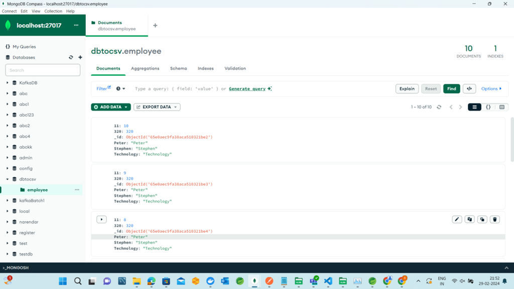Image resolution: width=514 pixels, height=289 pixels.
Task: Open employee collection options ellipsis
Action: [x=77, y=190]
